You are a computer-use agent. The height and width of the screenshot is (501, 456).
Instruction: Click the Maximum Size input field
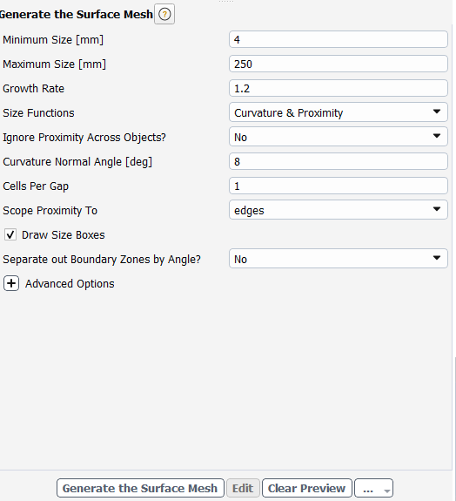339,64
